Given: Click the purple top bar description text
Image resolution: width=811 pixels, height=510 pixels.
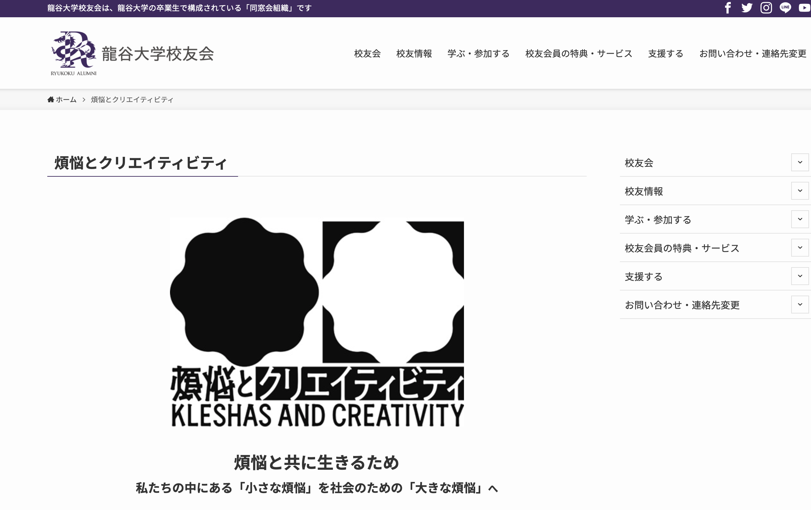Looking at the screenshot, I should point(180,8).
